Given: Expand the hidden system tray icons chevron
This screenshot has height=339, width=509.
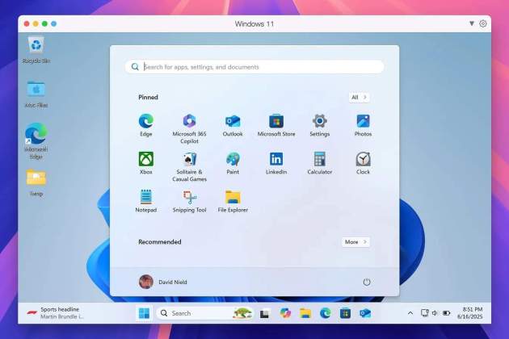Looking at the screenshot, I should pyautogui.click(x=410, y=313).
